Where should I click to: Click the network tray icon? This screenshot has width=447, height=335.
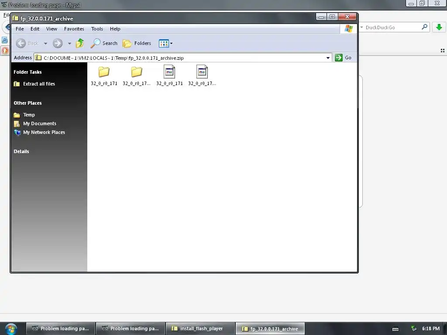[414, 328]
